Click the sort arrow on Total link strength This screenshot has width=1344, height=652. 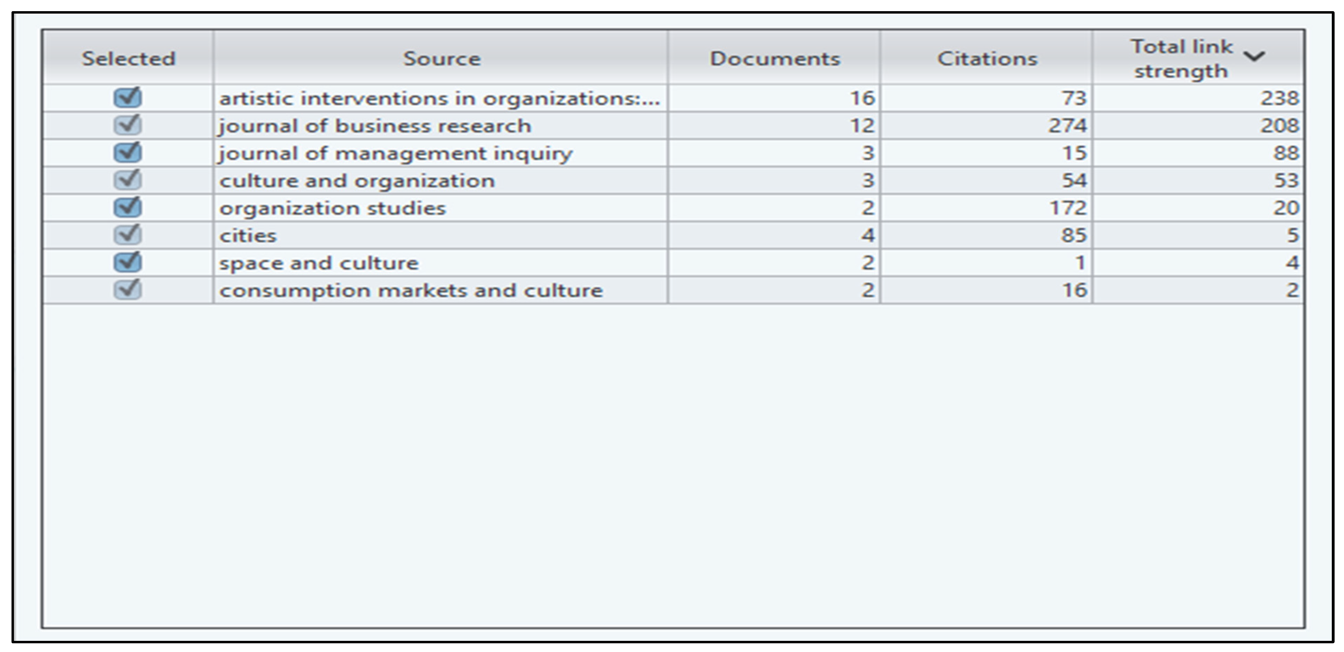(1254, 56)
